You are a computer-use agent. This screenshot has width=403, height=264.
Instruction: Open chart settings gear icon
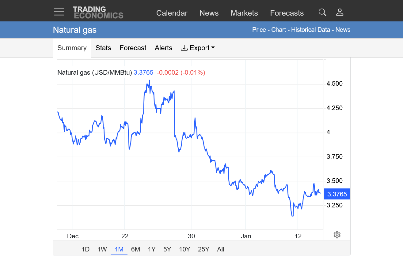tap(337, 235)
